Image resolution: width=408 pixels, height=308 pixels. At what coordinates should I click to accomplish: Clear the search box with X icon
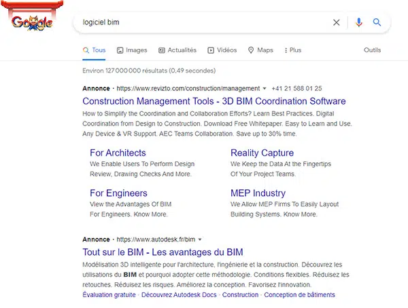(x=336, y=22)
